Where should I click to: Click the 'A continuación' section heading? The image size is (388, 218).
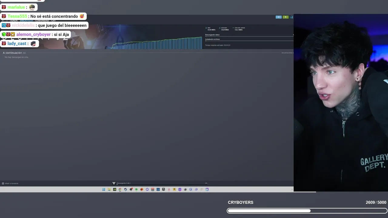pos(14,53)
